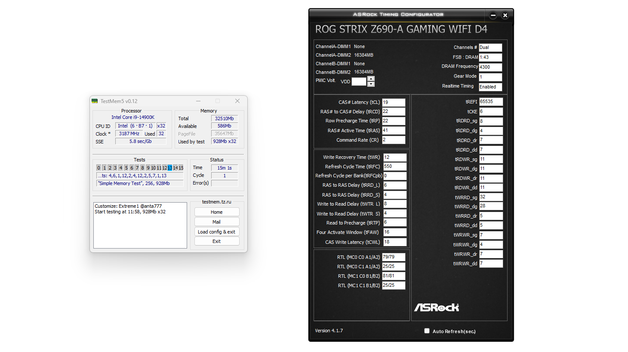
Task: Click the TestMem5 app icon in title bar
Action: pyautogui.click(x=95, y=101)
